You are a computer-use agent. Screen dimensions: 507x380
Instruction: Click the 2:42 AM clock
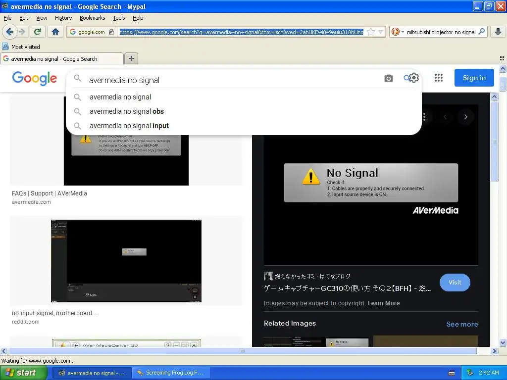[x=489, y=373]
